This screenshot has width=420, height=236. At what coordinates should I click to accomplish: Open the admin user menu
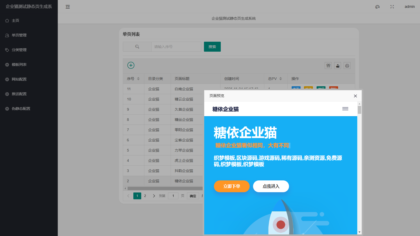409,7
